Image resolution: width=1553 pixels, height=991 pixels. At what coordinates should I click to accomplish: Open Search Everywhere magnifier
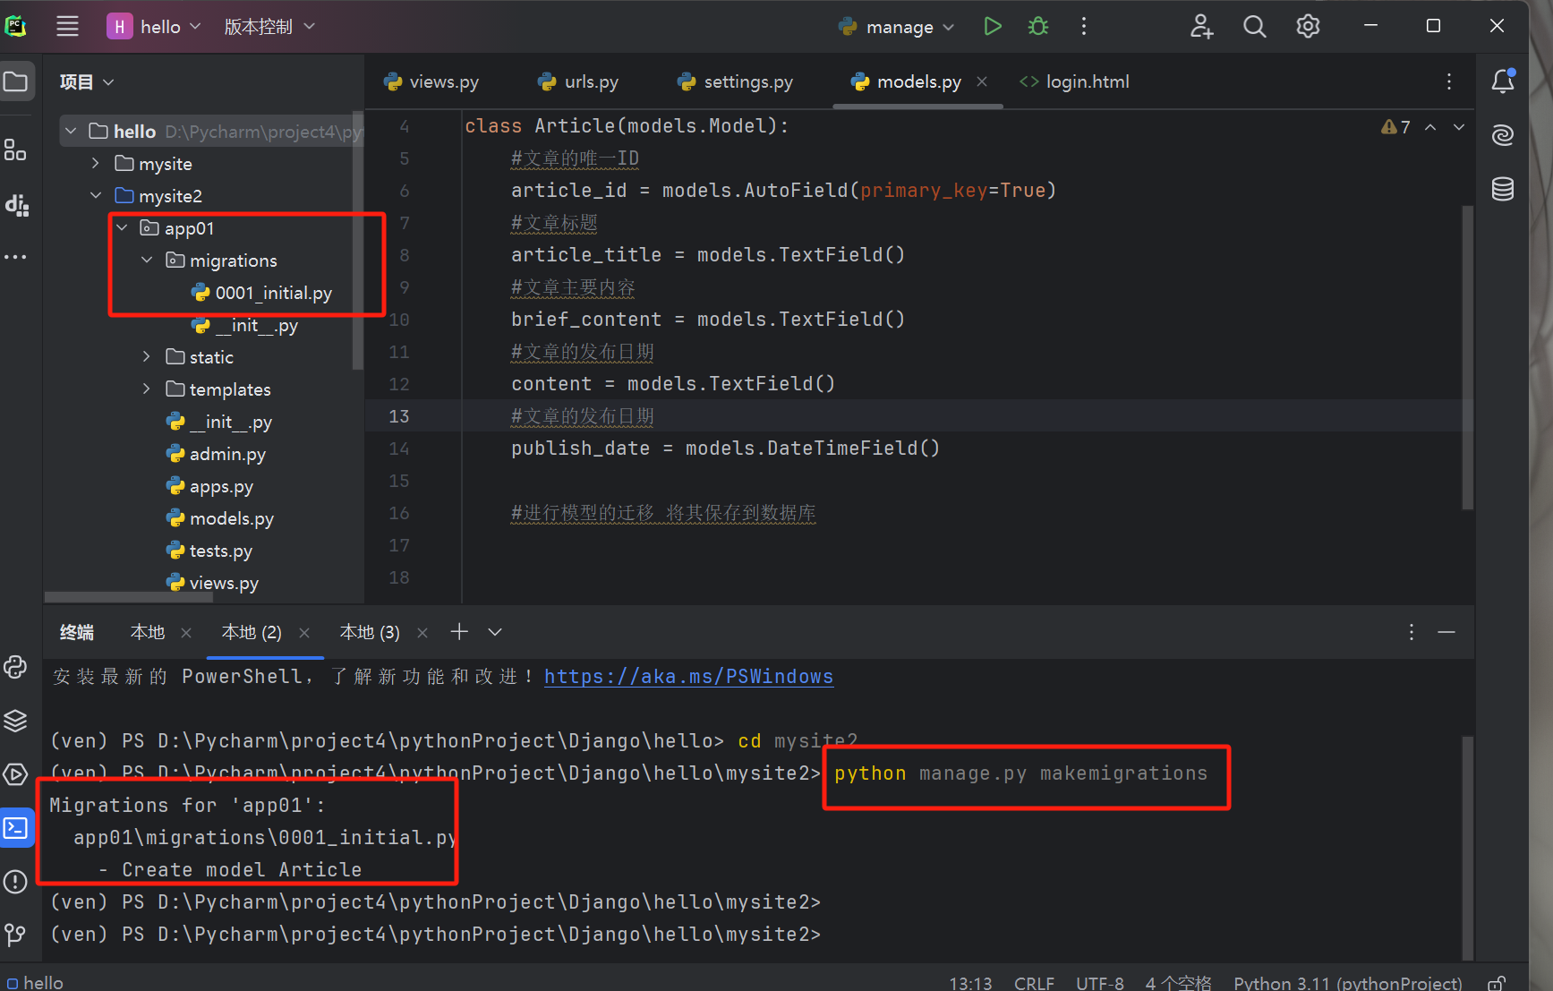click(1254, 27)
